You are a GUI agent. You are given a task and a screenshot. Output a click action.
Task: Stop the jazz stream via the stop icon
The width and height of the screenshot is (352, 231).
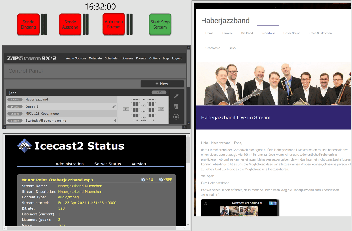point(176,117)
